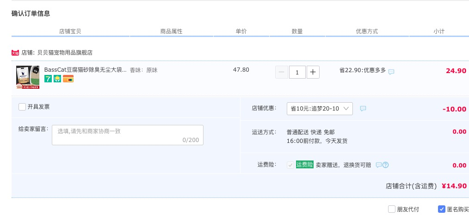Open the 优惠多多 discount info bubble
Viewport: 469px width, 216px height.
point(391,72)
